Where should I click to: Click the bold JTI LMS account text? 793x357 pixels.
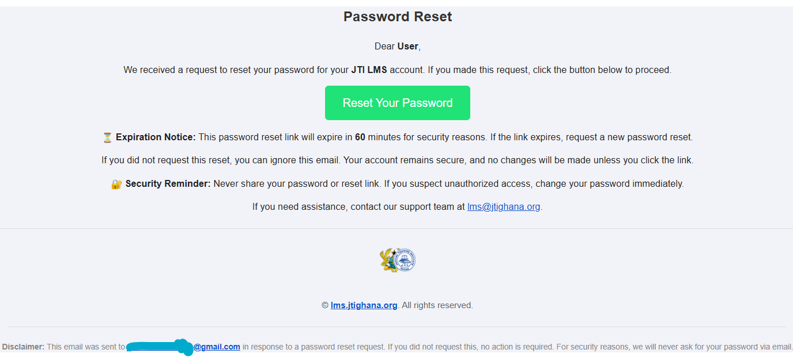[x=369, y=70]
